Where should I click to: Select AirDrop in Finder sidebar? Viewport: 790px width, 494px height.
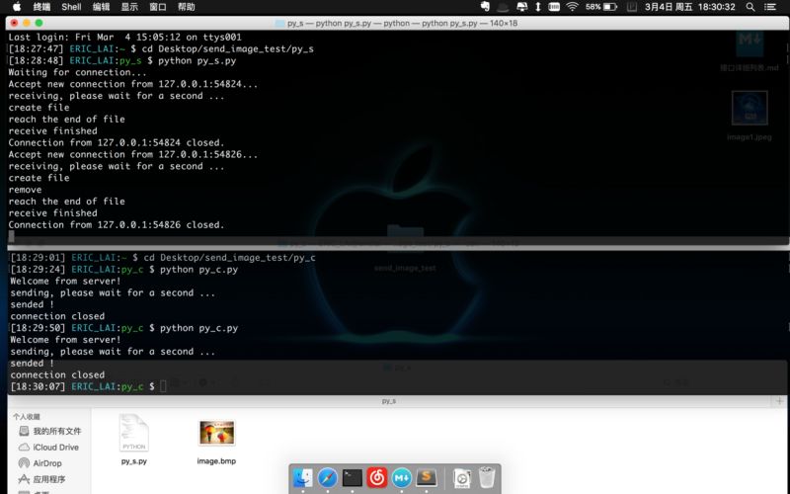39,463
